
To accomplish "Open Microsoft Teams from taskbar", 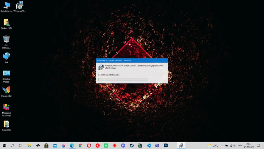I will click(x=157, y=145).
